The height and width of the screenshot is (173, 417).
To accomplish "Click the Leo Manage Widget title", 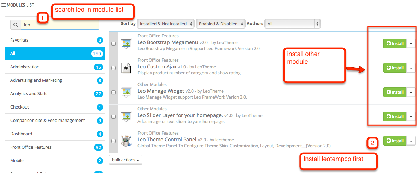I will pyautogui.click(x=161, y=91).
